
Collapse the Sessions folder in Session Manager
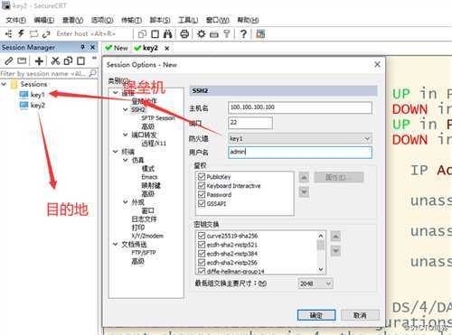4,84
